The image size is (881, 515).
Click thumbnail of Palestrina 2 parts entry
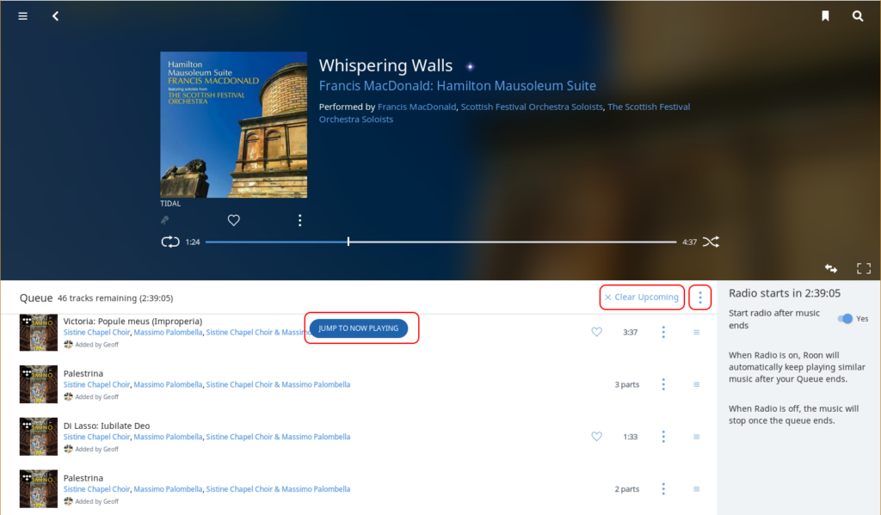tap(38, 488)
